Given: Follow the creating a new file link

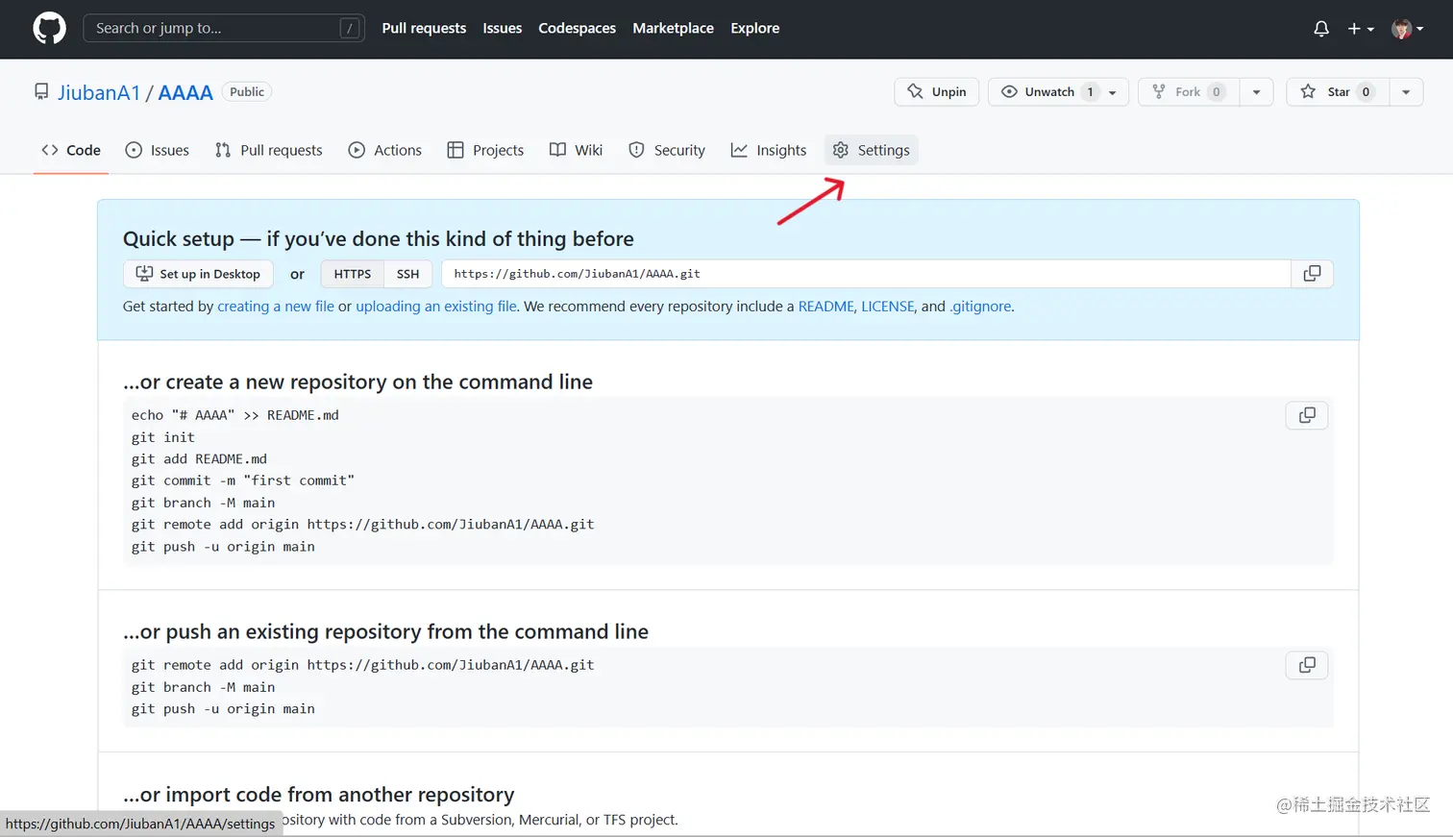Looking at the screenshot, I should click(x=276, y=307).
